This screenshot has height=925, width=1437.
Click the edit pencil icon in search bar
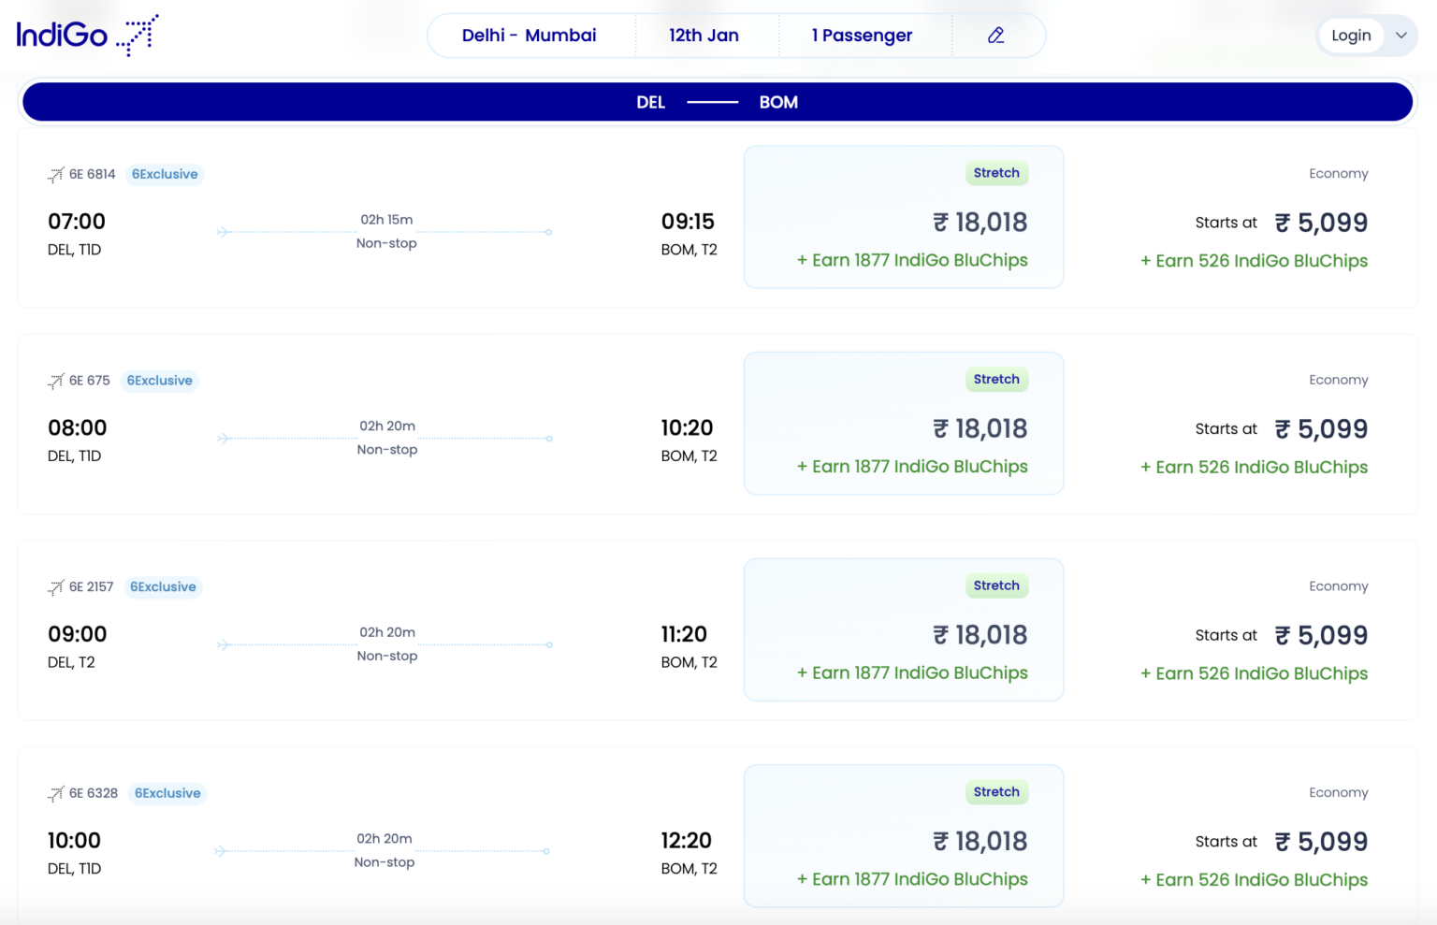tap(996, 35)
